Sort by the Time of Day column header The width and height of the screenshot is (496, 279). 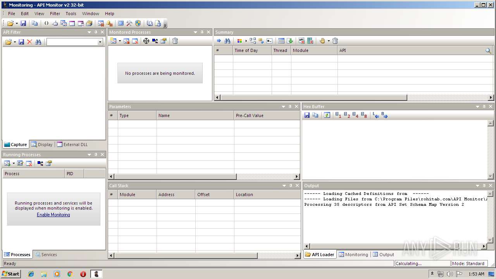pos(252,50)
